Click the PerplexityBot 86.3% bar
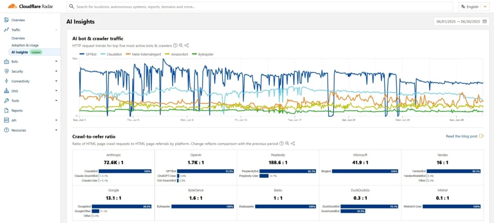Viewport: 494px width, 223px height. [288, 171]
